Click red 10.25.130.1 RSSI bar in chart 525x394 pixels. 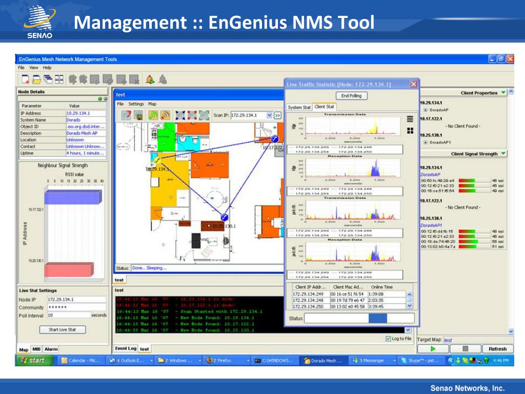(x=69, y=270)
